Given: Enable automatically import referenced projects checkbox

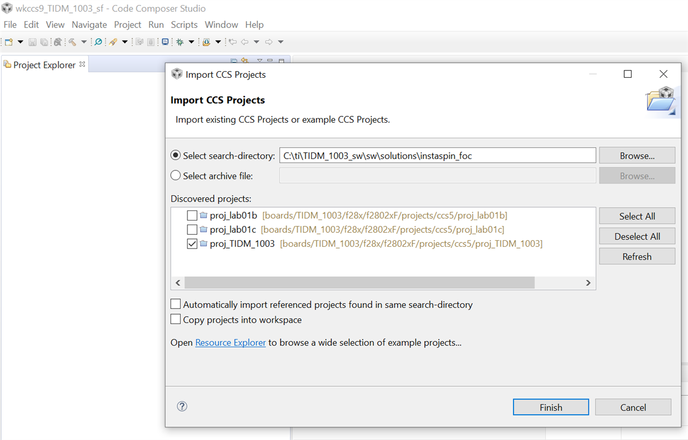Looking at the screenshot, I should point(176,304).
